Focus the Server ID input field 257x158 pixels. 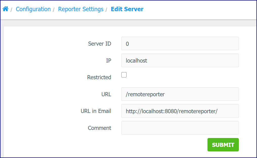(x=180, y=44)
